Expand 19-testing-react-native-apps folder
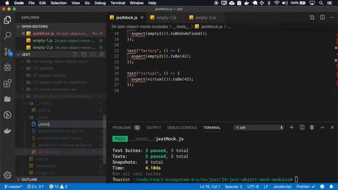 tap(60, 61)
